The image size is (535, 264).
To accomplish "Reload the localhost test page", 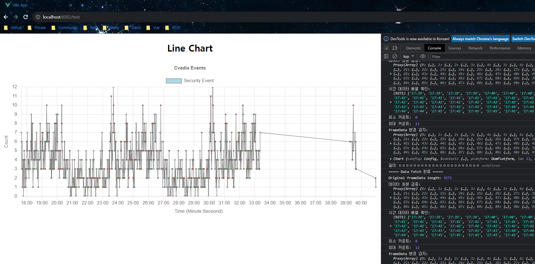I will click(x=26, y=17).
